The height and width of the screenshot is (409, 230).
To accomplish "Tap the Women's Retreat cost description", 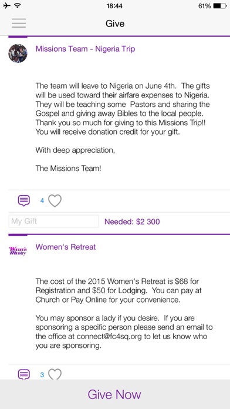I will 119,290.
